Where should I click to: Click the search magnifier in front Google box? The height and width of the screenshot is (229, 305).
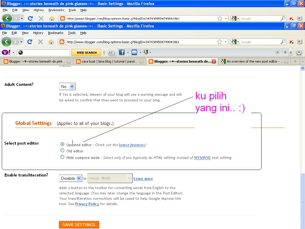pos(283,42)
